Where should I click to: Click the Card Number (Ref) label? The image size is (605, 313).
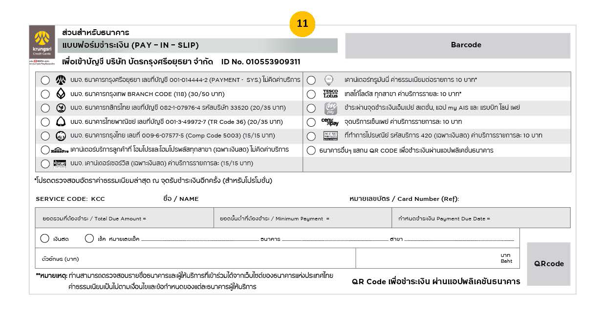[404, 199]
